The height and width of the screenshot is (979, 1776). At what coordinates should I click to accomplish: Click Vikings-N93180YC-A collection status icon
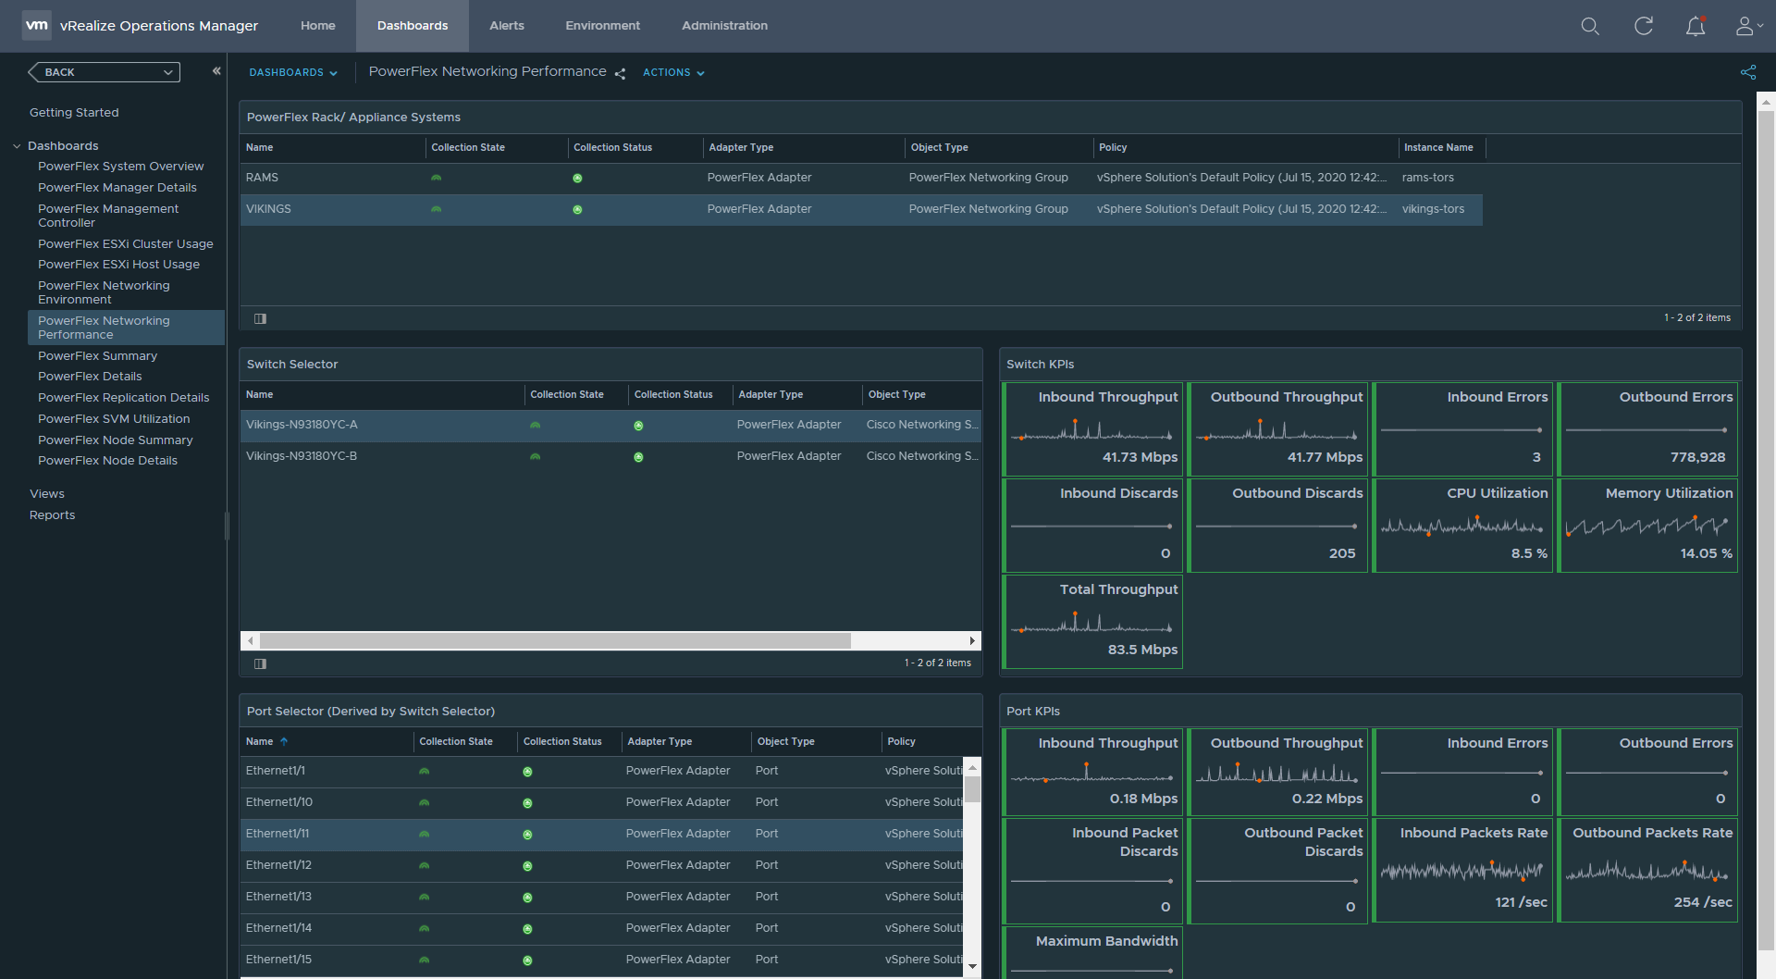coord(638,426)
